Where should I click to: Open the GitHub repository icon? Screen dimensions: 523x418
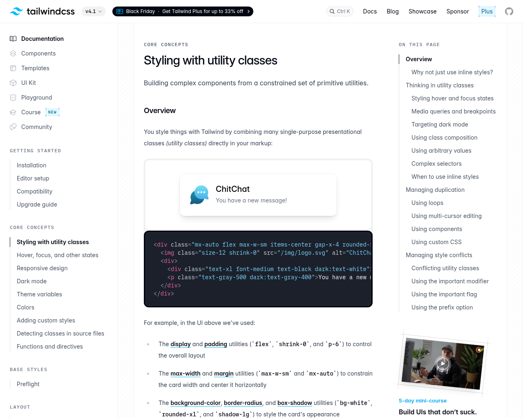(x=509, y=11)
